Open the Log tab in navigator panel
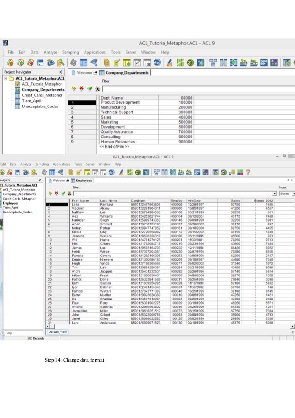The image size is (295, 418). [9, 332]
